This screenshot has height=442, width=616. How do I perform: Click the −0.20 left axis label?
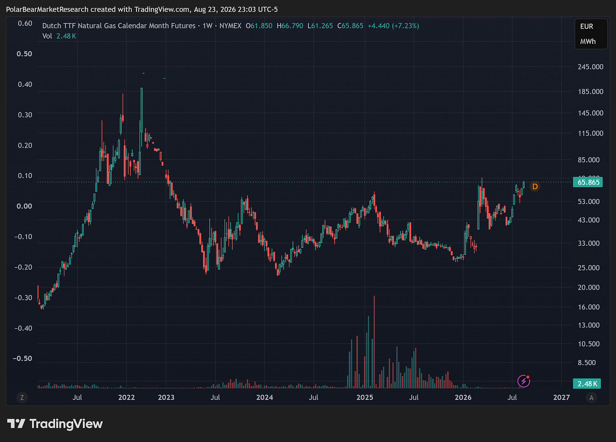point(23,267)
